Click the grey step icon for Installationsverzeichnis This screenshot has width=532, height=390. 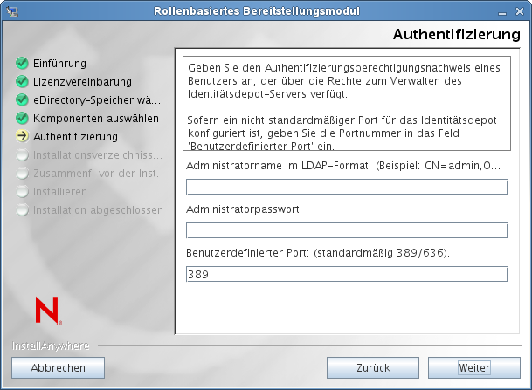coord(23,154)
